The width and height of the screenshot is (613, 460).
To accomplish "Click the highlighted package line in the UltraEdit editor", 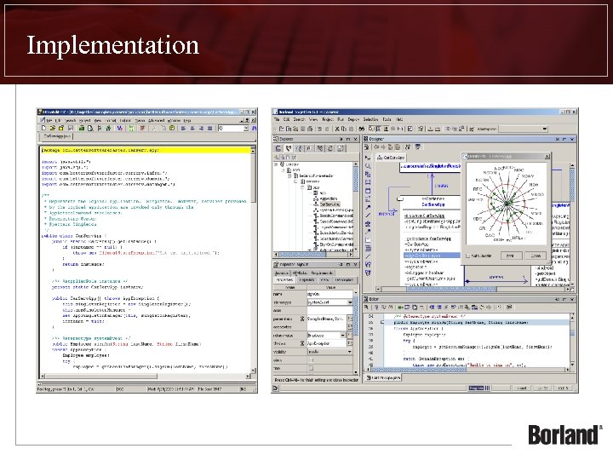I will coord(146,150).
